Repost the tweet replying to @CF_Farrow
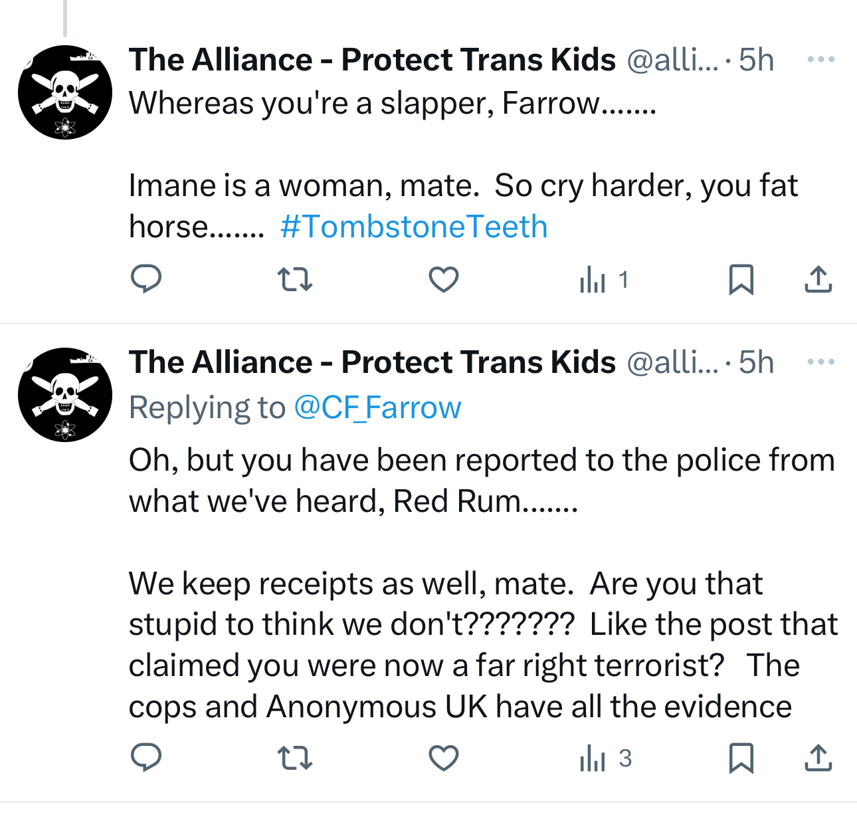Screen dimensions: 857x815 click(294, 758)
